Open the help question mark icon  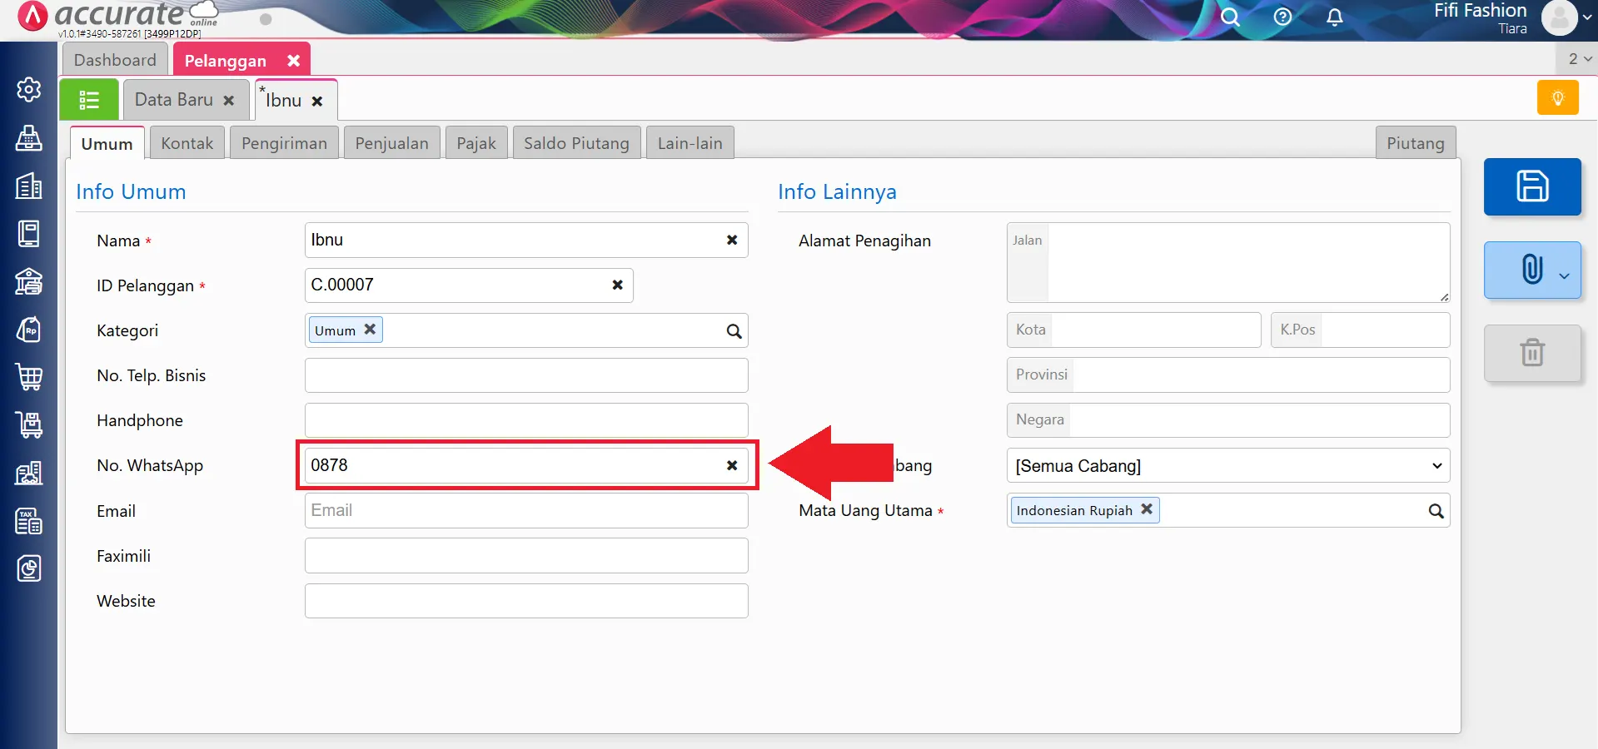[1282, 17]
